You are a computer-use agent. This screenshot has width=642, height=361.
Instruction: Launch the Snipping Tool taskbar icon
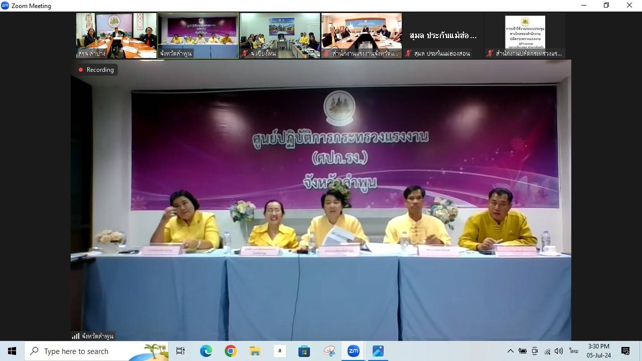coord(329,351)
